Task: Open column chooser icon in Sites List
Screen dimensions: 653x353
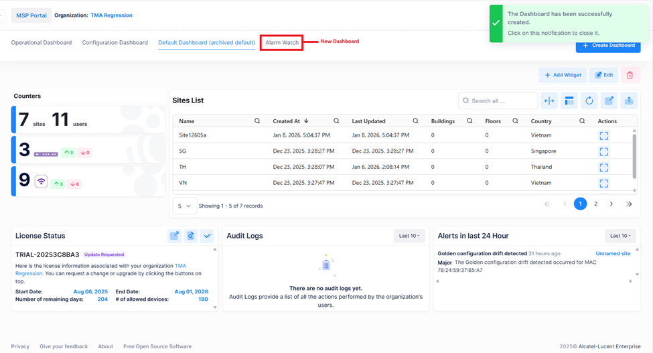Action: pos(569,101)
